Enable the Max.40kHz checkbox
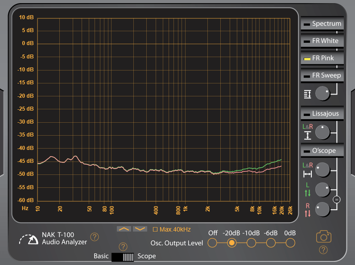The height and width of the screenshot is (265, 355). point(155,229)
